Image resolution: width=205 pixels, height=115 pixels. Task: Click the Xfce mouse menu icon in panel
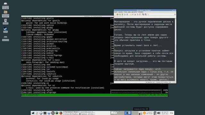pos(33,113)
